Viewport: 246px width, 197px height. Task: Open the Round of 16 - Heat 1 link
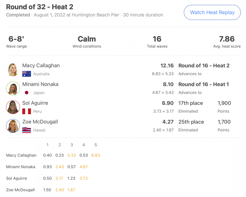[x=204, y=84]
